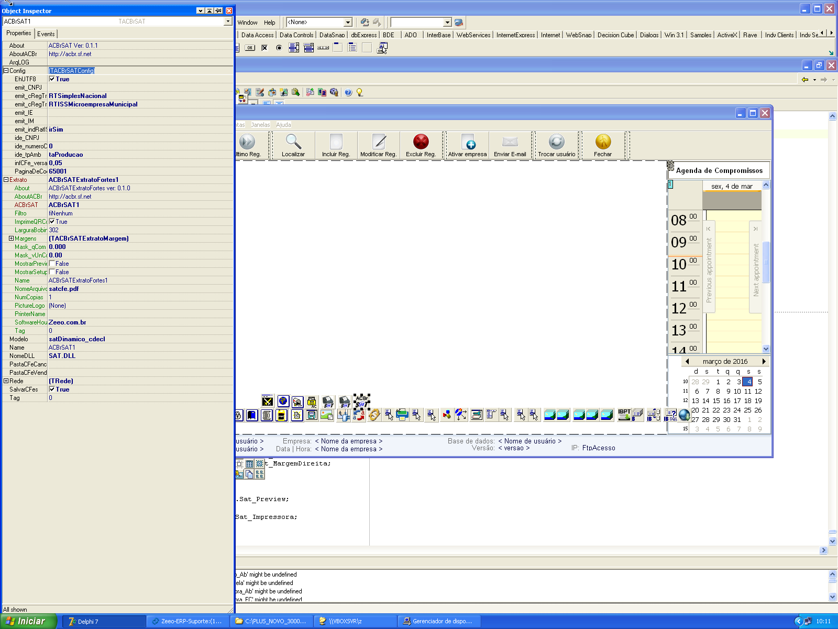Switch to the Events tab
838x629 pixels.
click(x=46, y=34)
